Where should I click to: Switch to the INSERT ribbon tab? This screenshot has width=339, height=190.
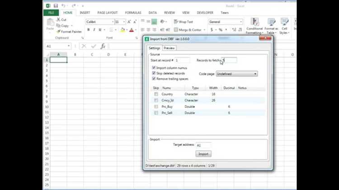point(85,13)
